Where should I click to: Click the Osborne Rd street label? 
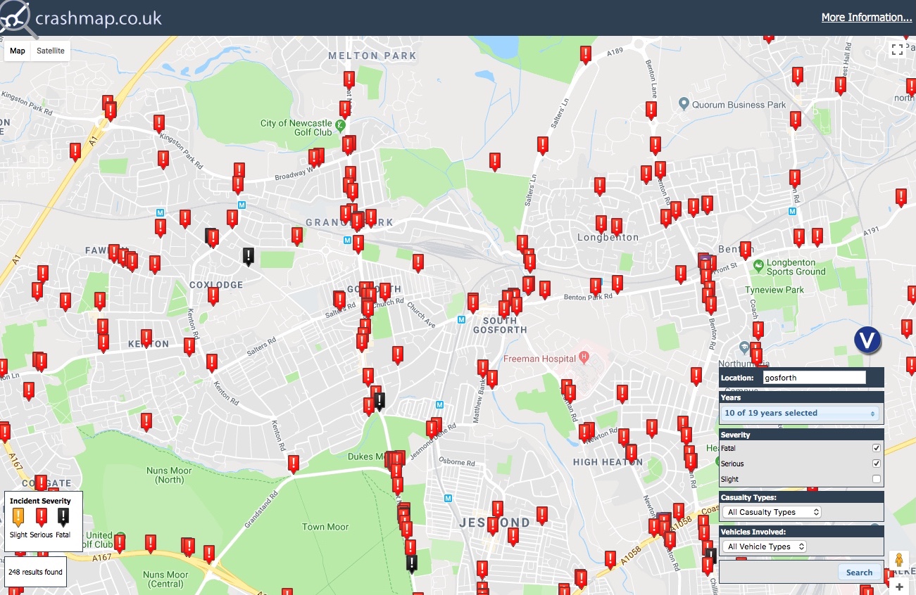[457, 462]
